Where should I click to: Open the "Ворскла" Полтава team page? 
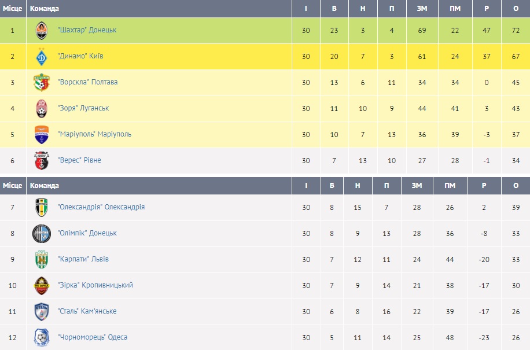[x=87, y=82]
